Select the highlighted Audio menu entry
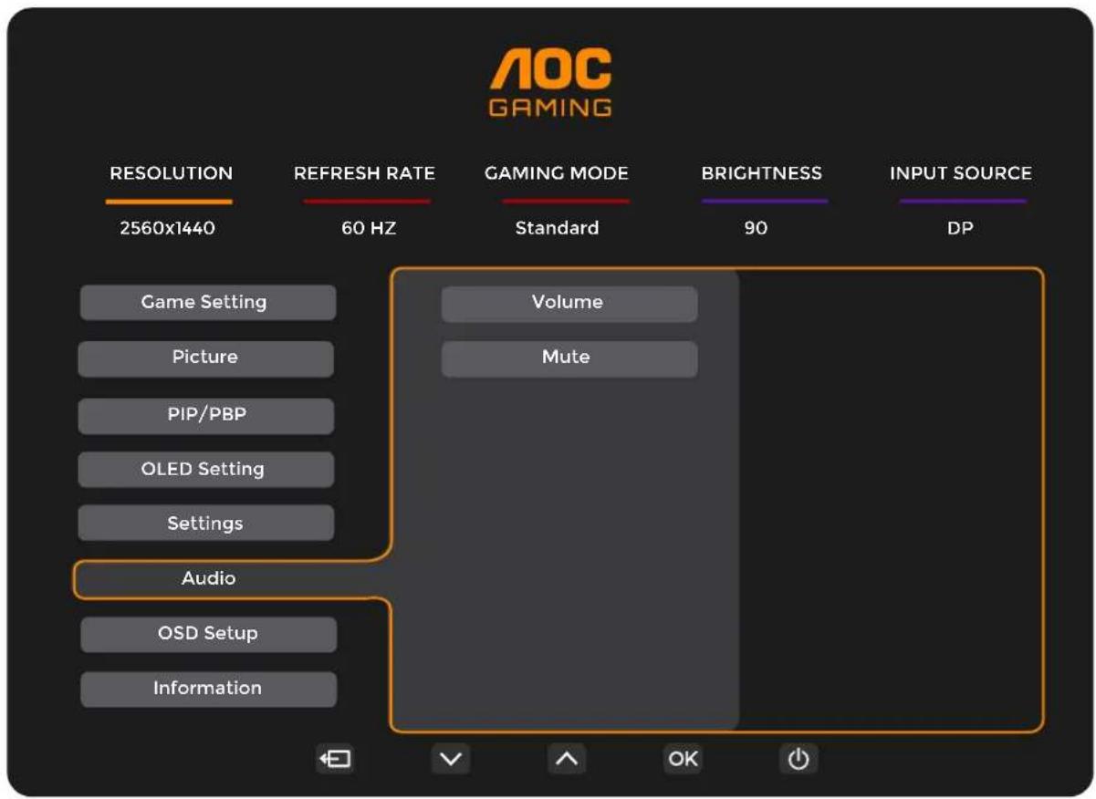This screenshot has width=1096, height=799. [208, 578]
